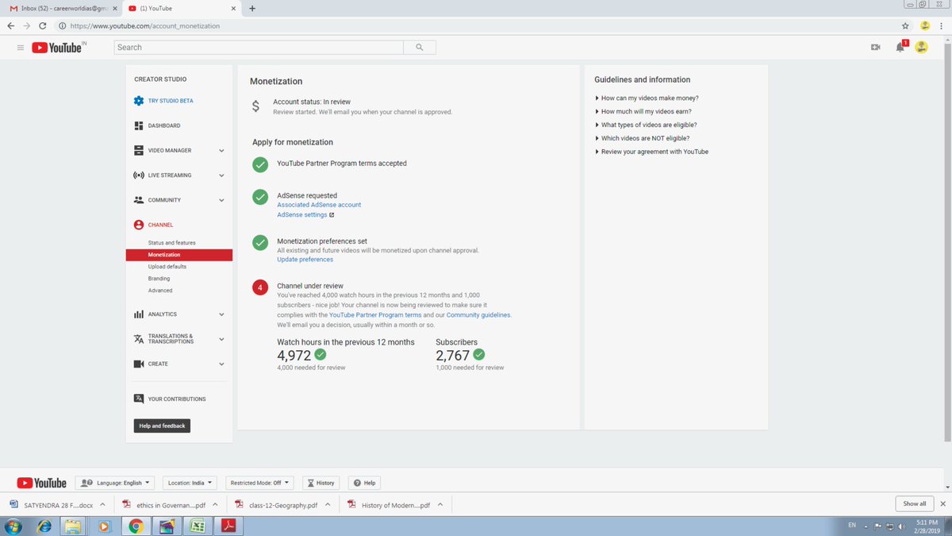Select Monetization in the sidebar
This screenshot has width=952, height=536.
pyautogui.click(x=178, y=255)
